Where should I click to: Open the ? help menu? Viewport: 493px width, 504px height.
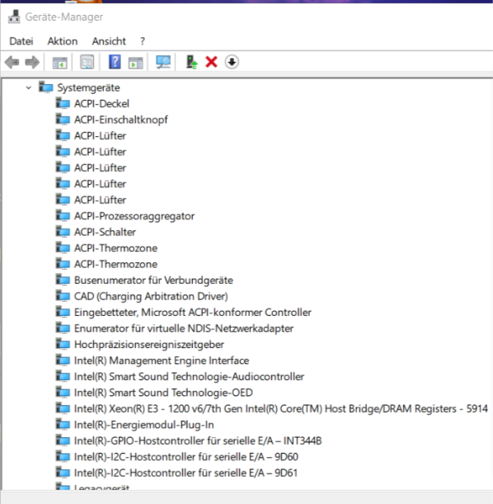(x=143, y=41)
